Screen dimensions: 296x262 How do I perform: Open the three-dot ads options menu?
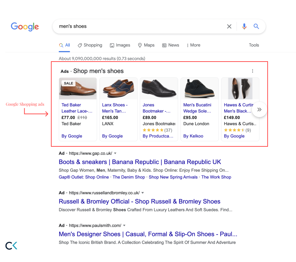pos(253,71)
